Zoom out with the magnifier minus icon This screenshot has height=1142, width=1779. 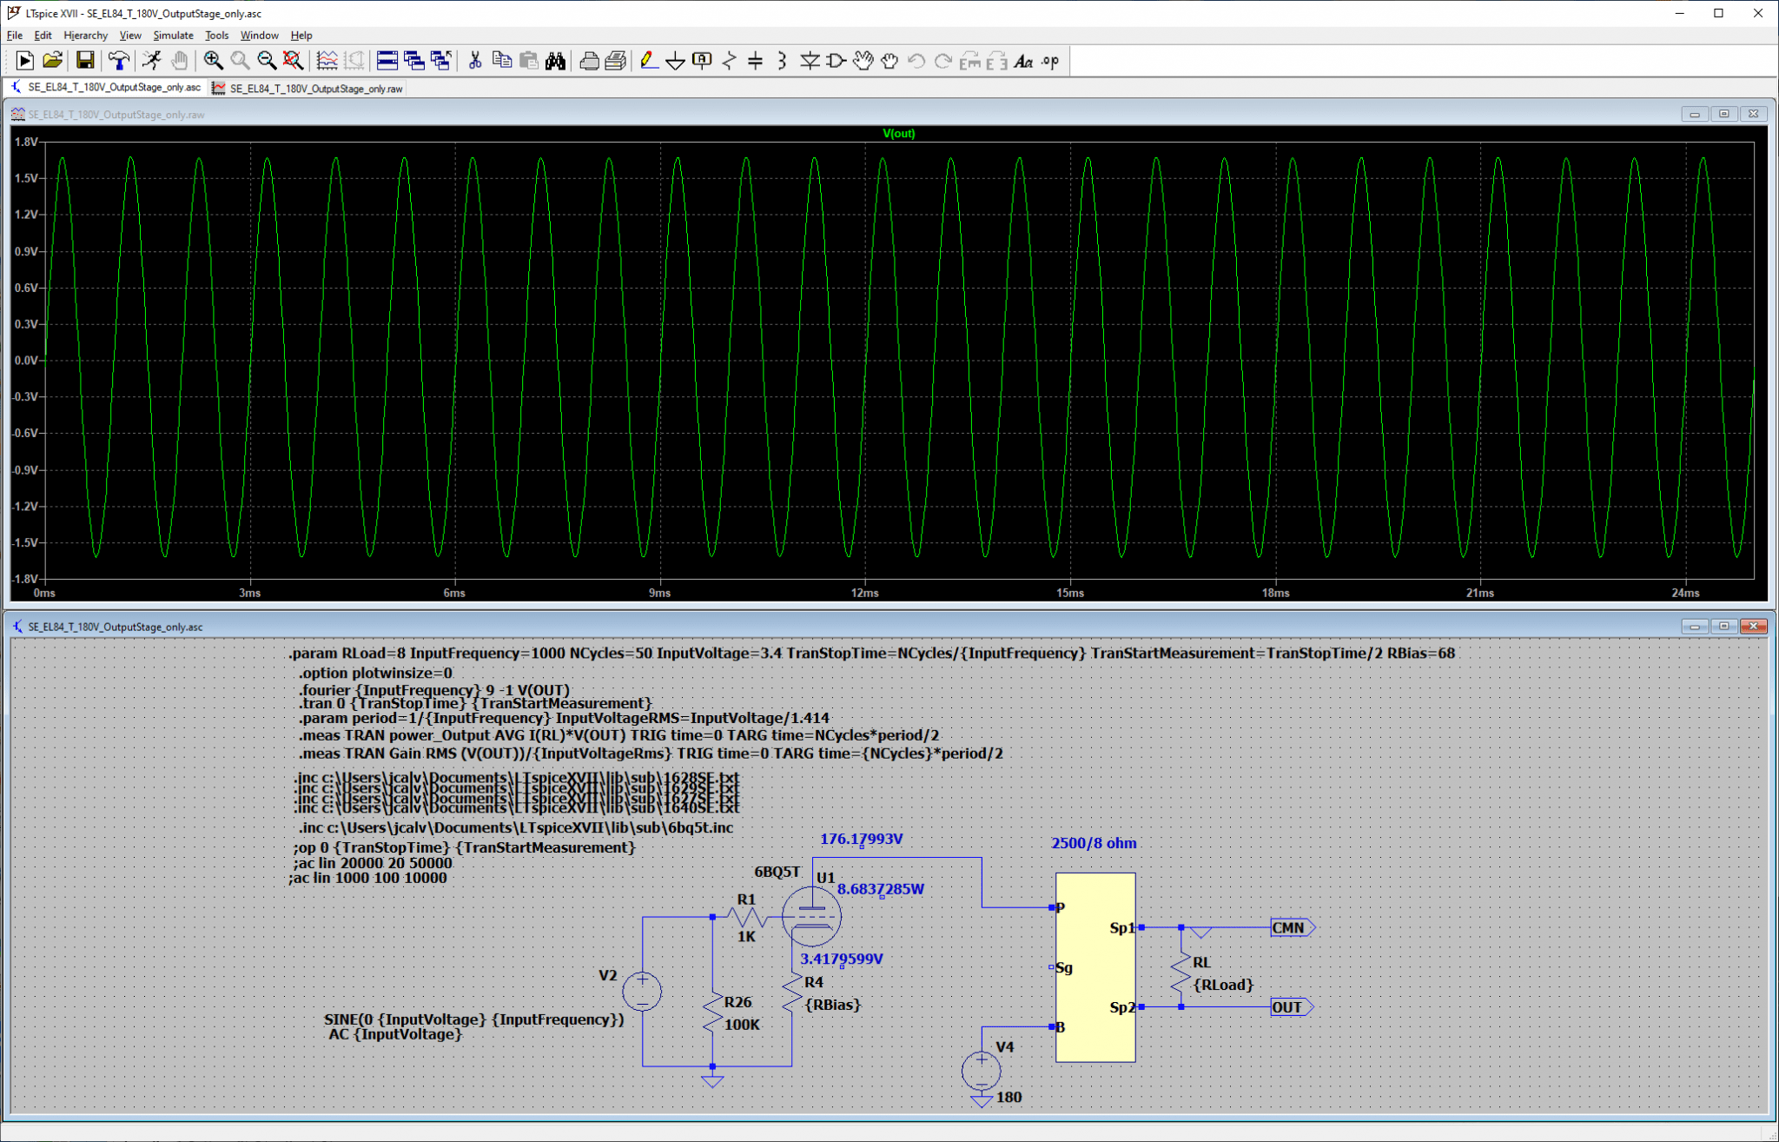tap(267, 60)
